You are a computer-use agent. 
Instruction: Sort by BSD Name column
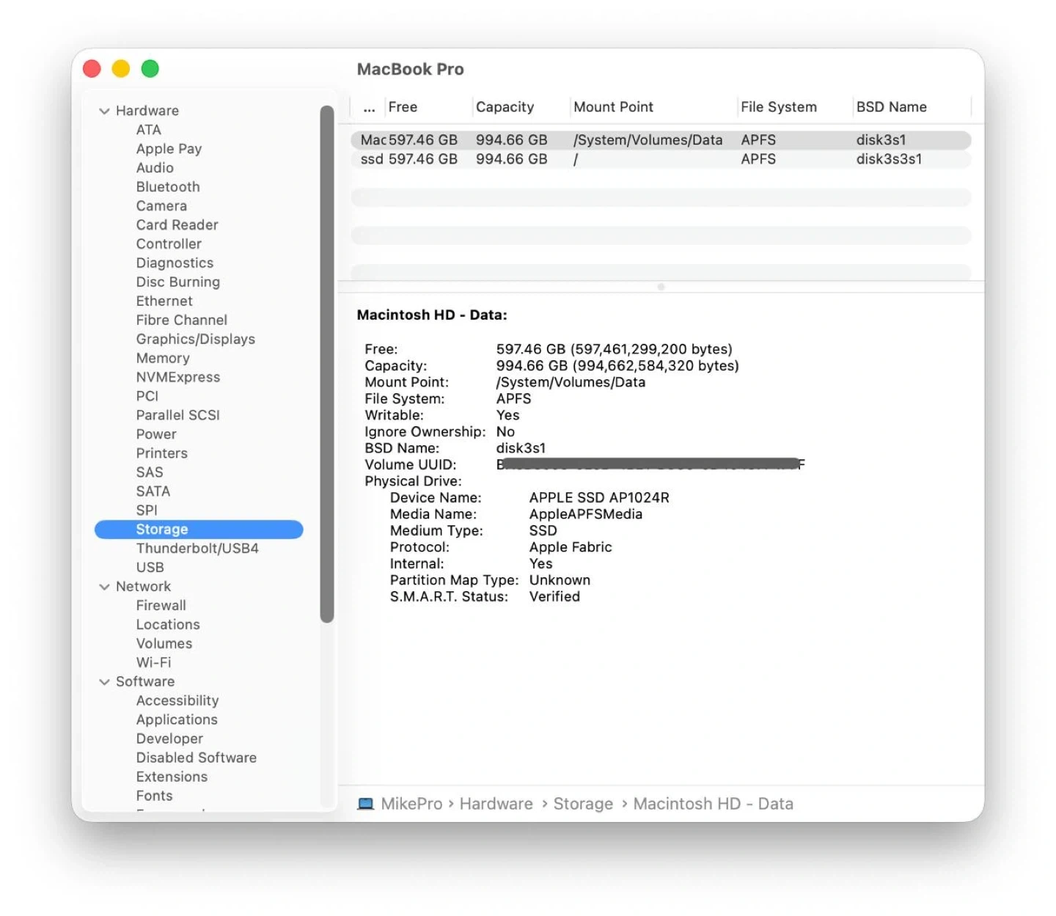(891, 107)
